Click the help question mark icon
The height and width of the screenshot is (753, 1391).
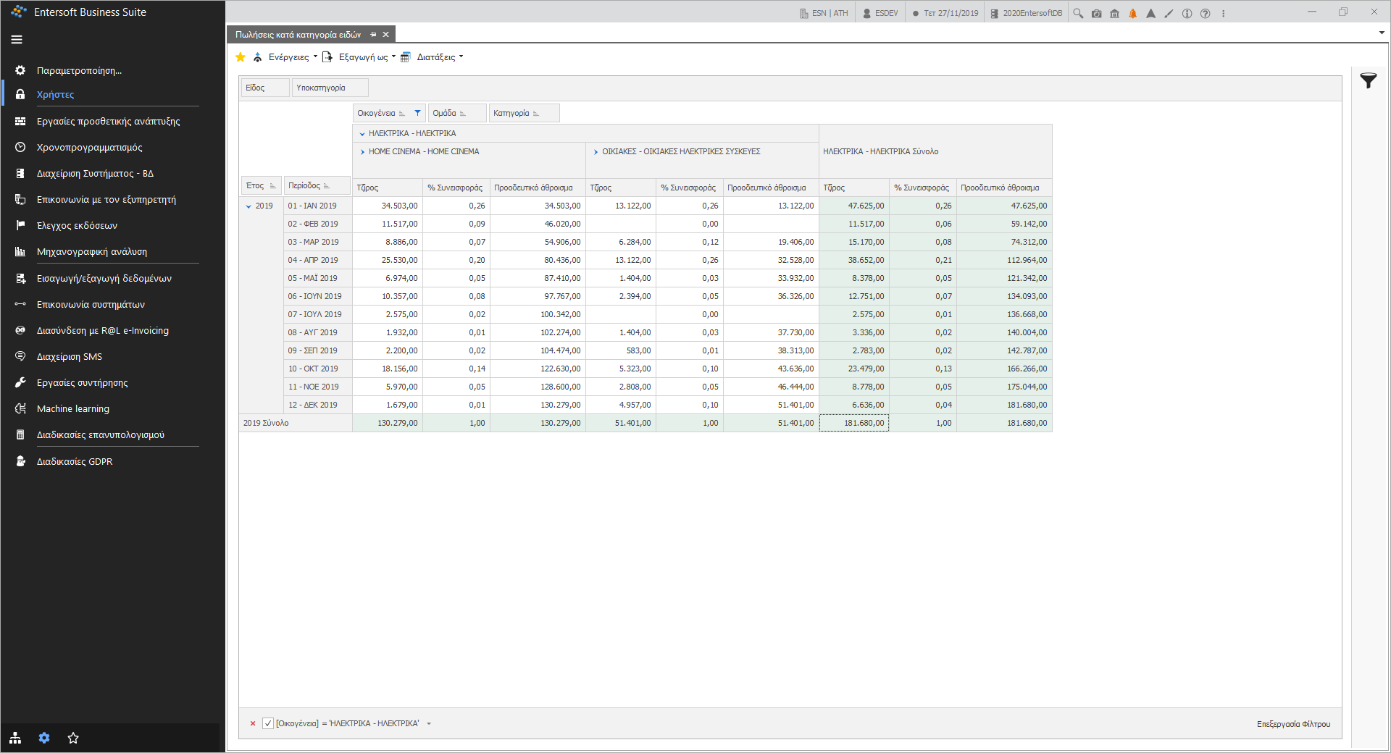[x=1205, y=13]
